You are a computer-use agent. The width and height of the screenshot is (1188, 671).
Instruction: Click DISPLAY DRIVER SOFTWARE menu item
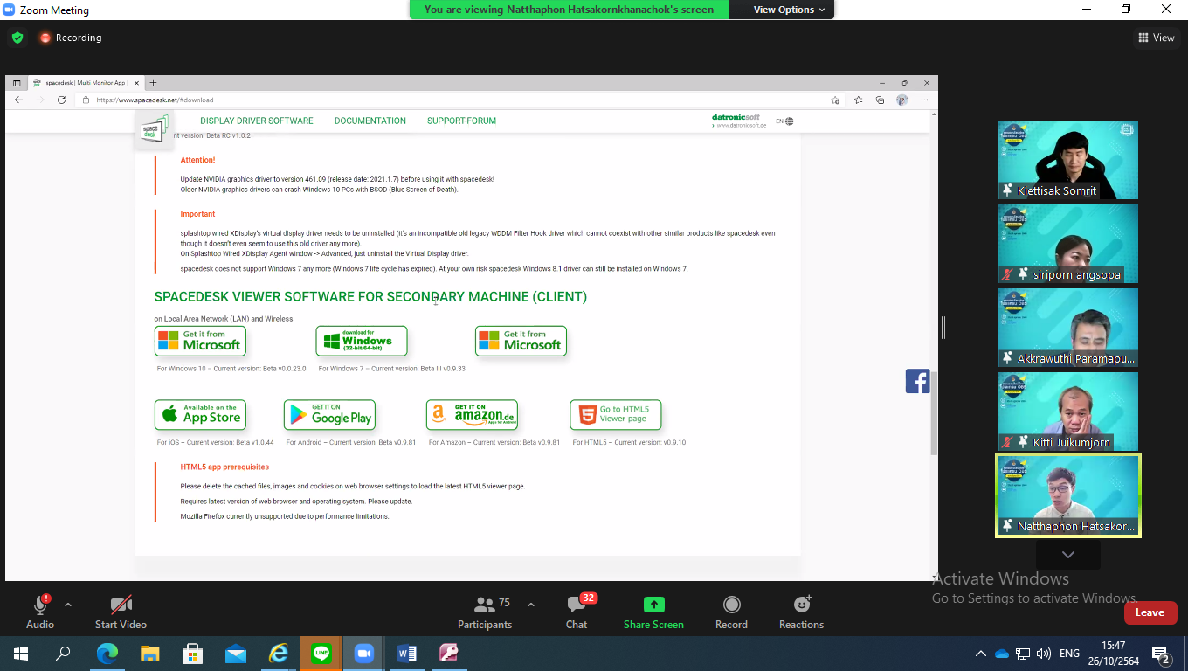tap(256, 121)
